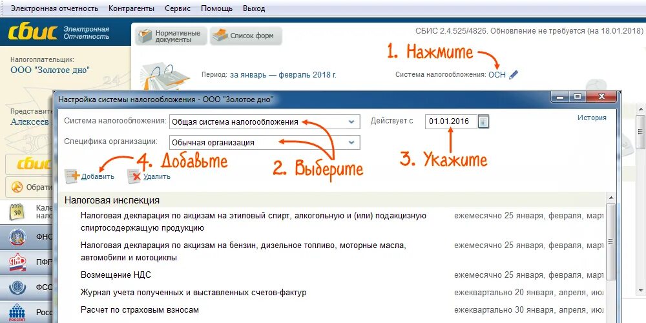This screenshot has height=323, width=646.
Task: Click the ежеквартально 30 января schedule cell
Action: point(529,310)
